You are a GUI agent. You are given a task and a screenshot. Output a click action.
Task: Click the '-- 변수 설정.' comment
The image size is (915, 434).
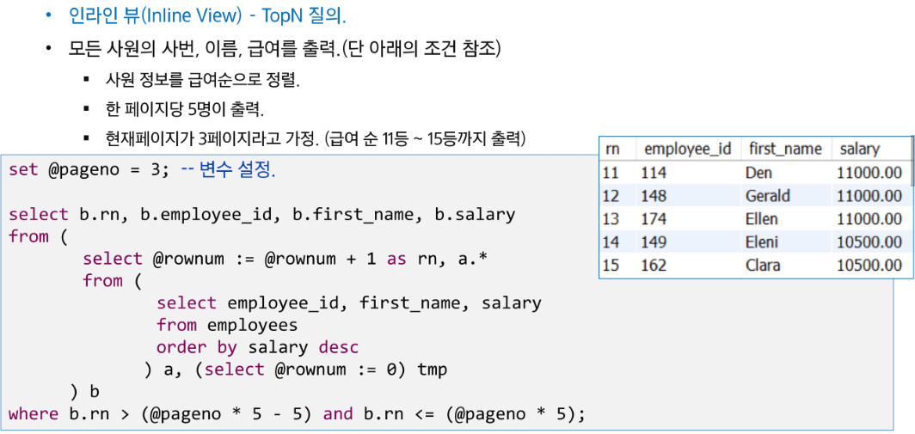[x=228, y=172]
